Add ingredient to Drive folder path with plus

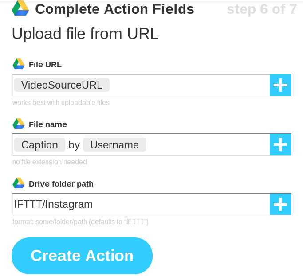pos(280,204)
